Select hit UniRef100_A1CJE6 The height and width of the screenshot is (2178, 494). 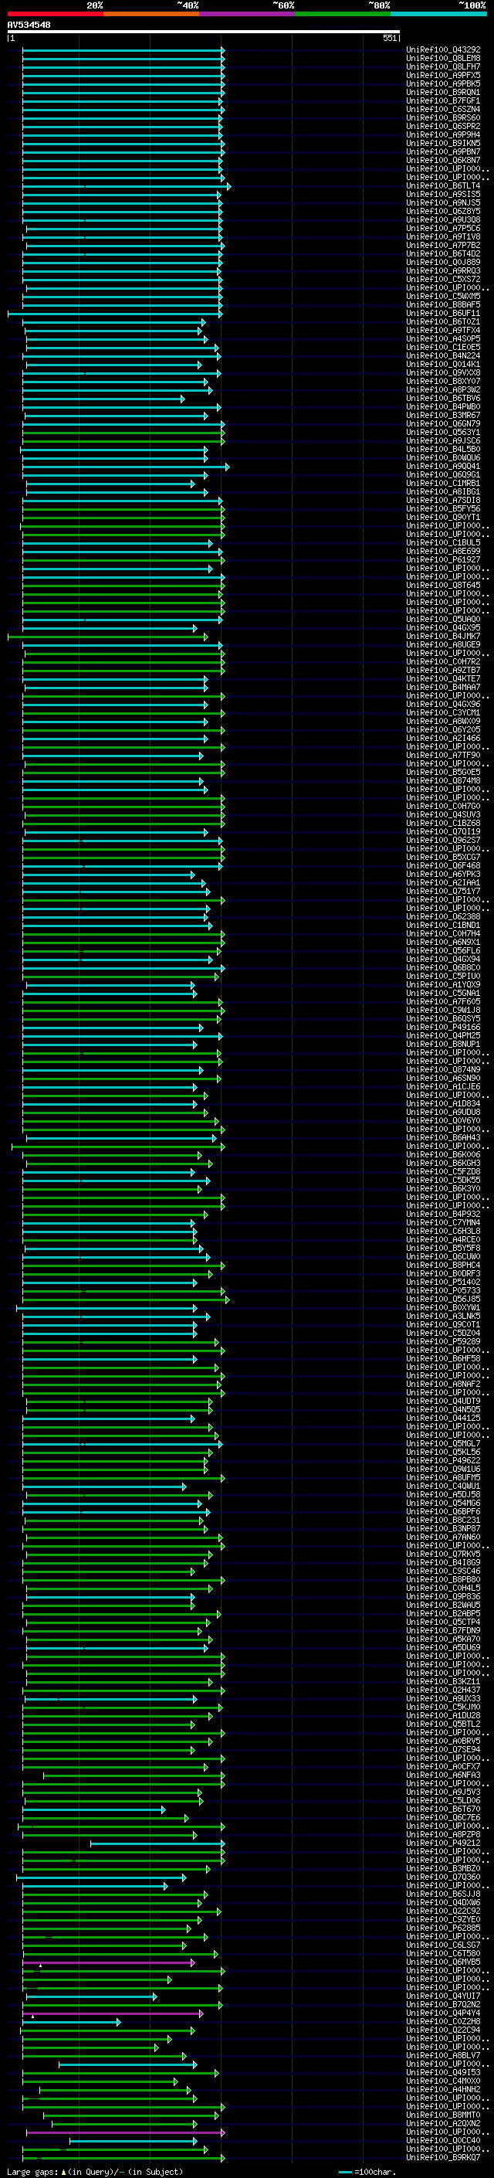coord(443,1086)
